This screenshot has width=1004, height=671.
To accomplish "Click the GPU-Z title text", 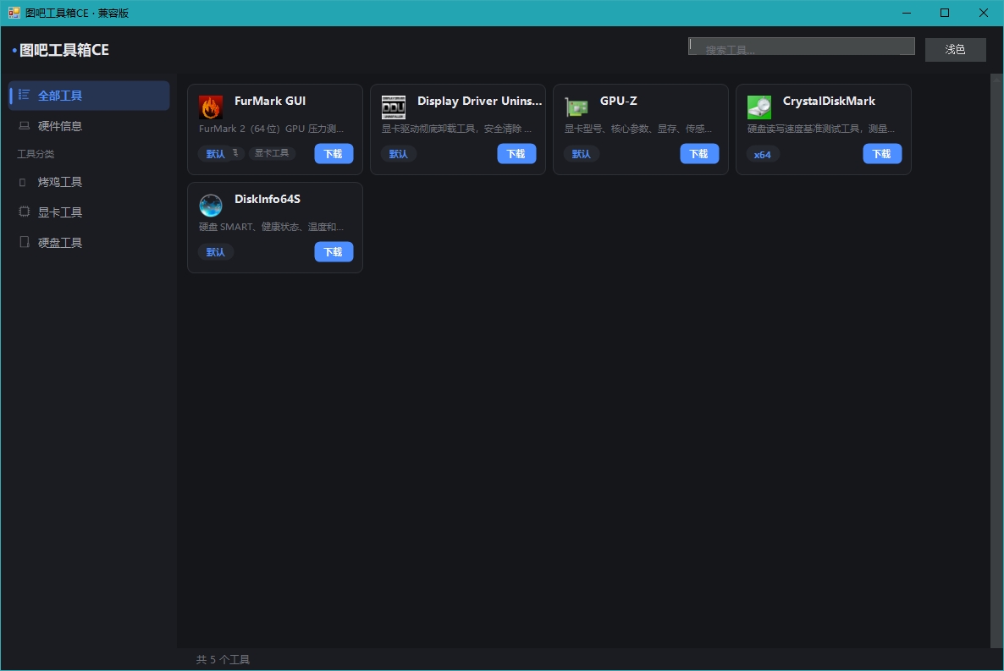I will pos(619,102).
